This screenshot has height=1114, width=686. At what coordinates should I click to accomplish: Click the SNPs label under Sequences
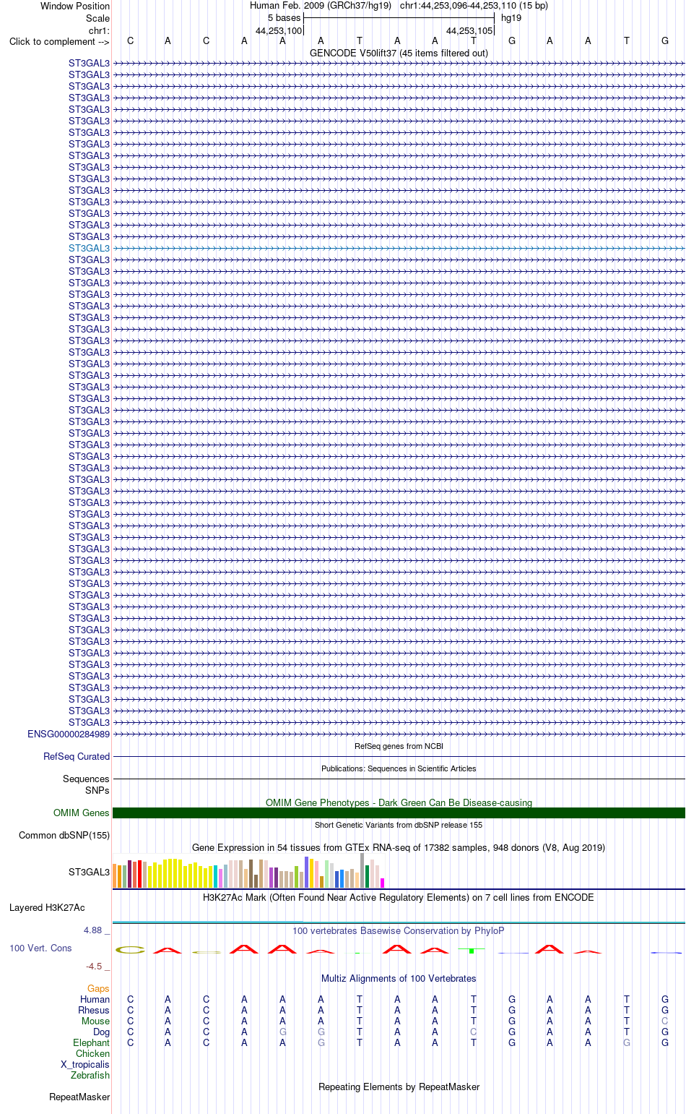[x=97, y=790]
